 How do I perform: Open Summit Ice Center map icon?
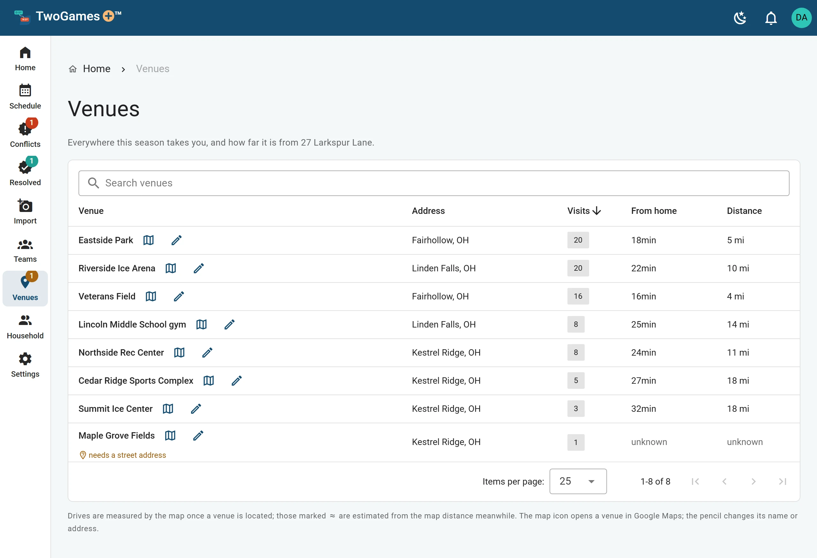(x=168, y=409)
